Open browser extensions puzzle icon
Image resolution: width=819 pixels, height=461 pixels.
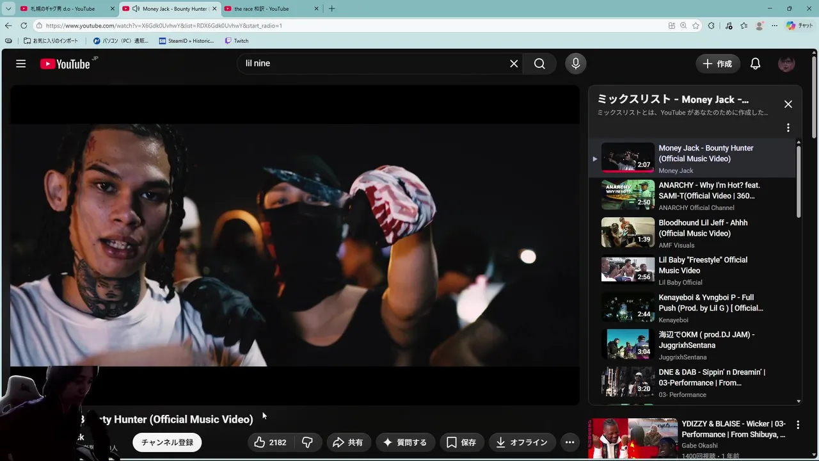(x=712, y=26)
